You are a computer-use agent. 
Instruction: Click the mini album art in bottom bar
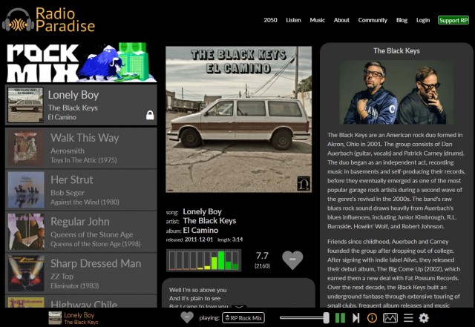pyautogui.click(x=55, y=318)
